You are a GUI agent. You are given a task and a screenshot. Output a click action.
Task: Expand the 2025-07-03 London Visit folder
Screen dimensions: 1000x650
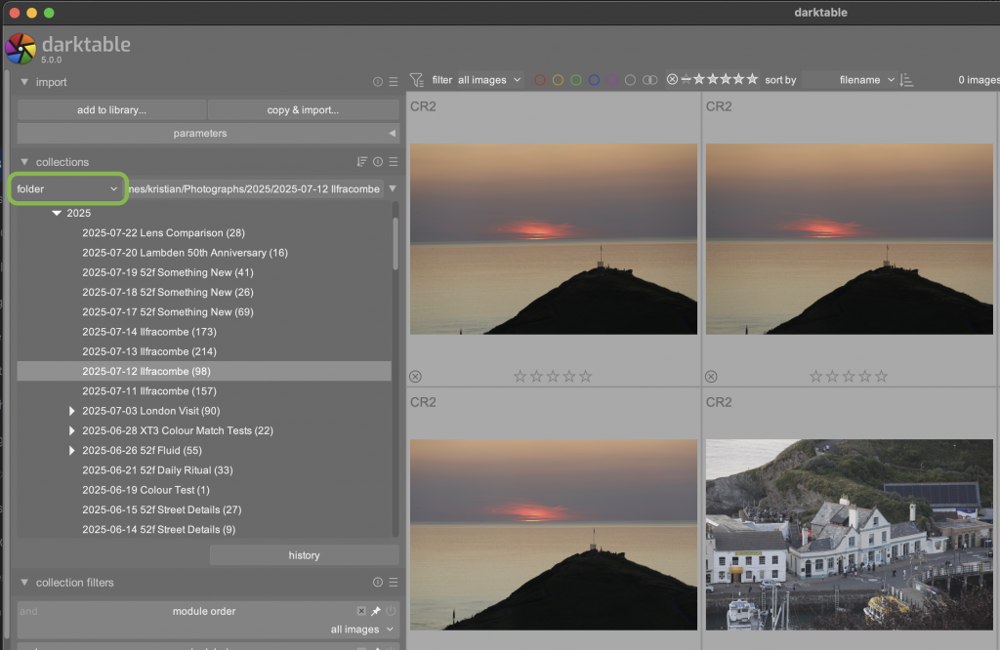[72, 411]
